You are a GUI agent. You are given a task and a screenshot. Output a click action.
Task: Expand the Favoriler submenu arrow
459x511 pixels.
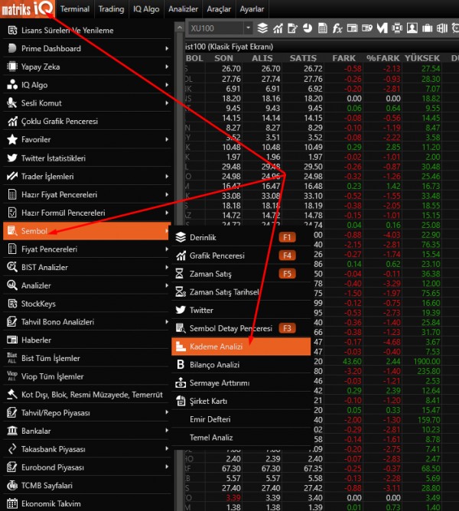click(x=167, y=139)
